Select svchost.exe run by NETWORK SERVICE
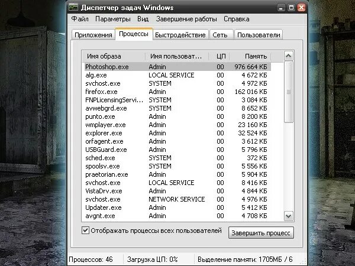The image size is (355, 266). 177,199
